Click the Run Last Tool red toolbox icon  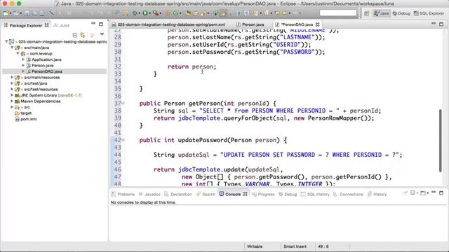point(155,13)
